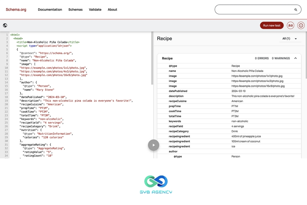Select the 1x1 photo.jpg image value

257,76
